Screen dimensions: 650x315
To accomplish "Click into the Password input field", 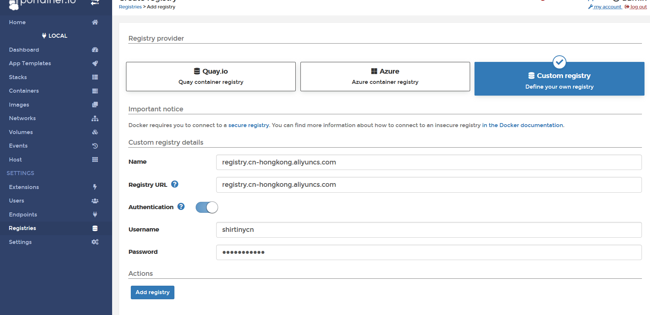I will pyautogui.click(x=429, y=252).
